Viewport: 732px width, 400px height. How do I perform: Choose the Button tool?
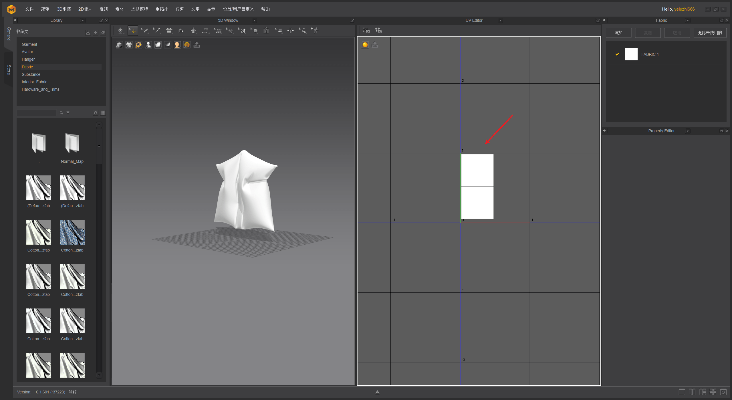pos(255,31)
